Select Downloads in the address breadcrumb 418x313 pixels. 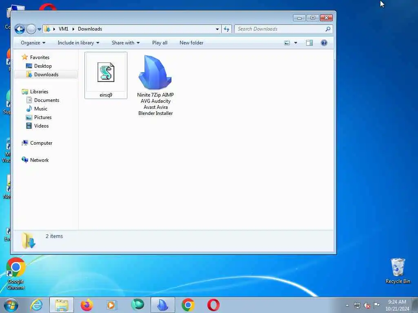[x=90, y=29]
